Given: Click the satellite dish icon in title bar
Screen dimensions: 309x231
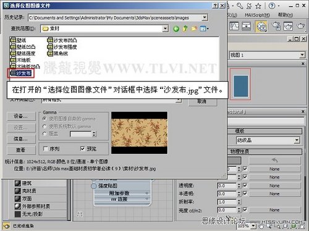Looking at the screenshot, I should 249,6.
